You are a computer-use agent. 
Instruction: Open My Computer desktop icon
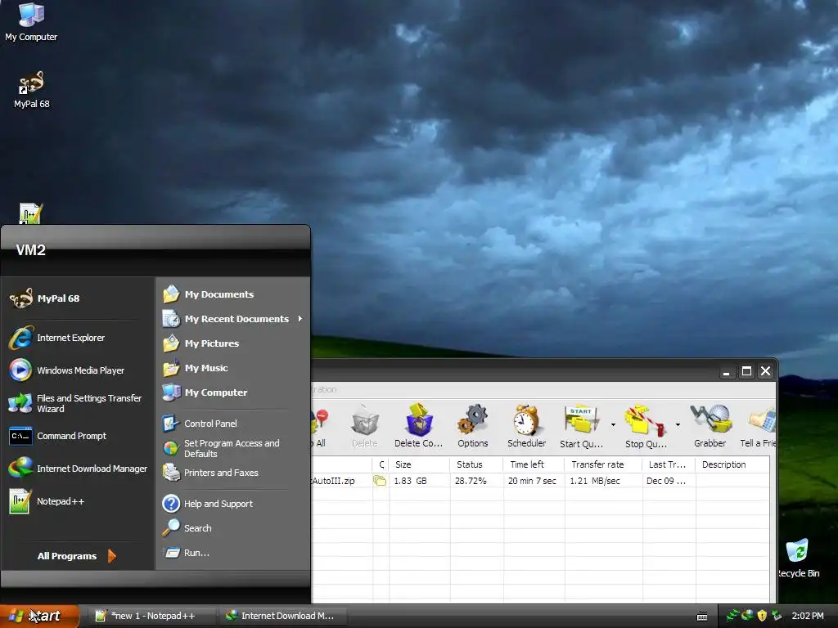(x=31, y=22)
